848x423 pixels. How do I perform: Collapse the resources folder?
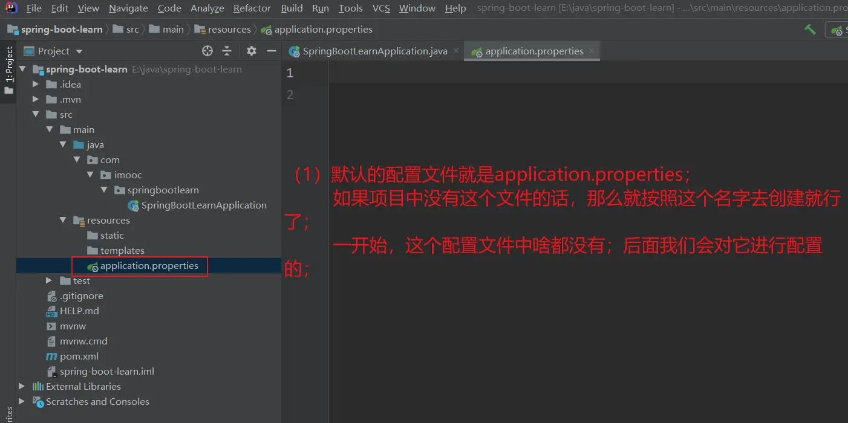[x=63, y=221]
